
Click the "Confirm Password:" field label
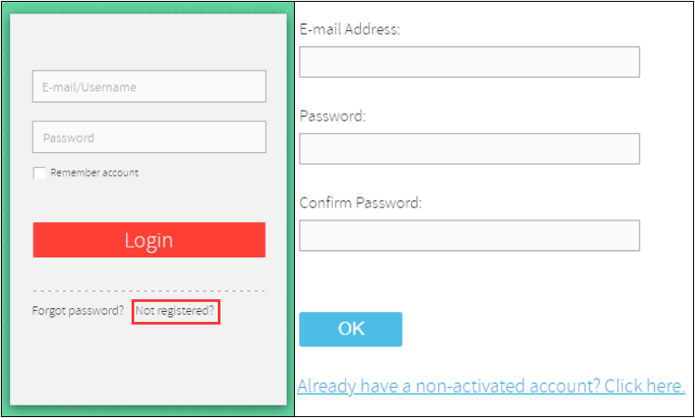[360, 203]
